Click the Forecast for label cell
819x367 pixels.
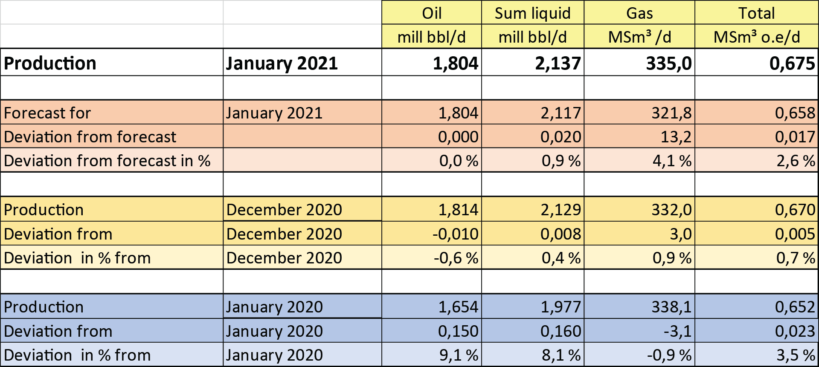(x=111, y=113)
